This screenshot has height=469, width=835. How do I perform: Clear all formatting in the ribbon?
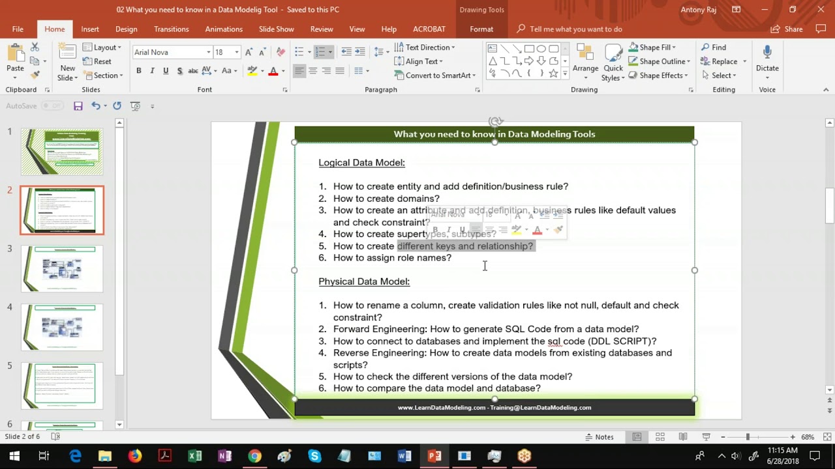281,52
